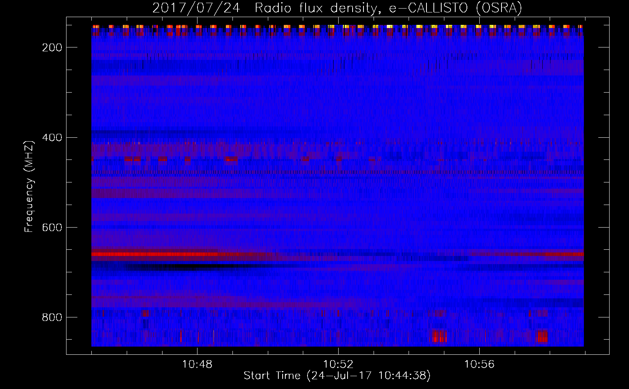The width and height of the screenshot is (629, 389).
Task: Select the 10:56 time tick label
Action: coord(479,364)
